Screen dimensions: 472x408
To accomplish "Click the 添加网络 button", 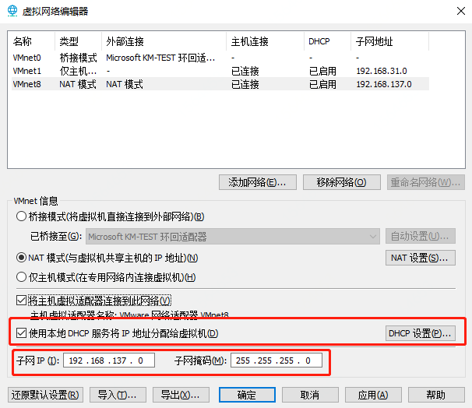I will coord(258,182).
